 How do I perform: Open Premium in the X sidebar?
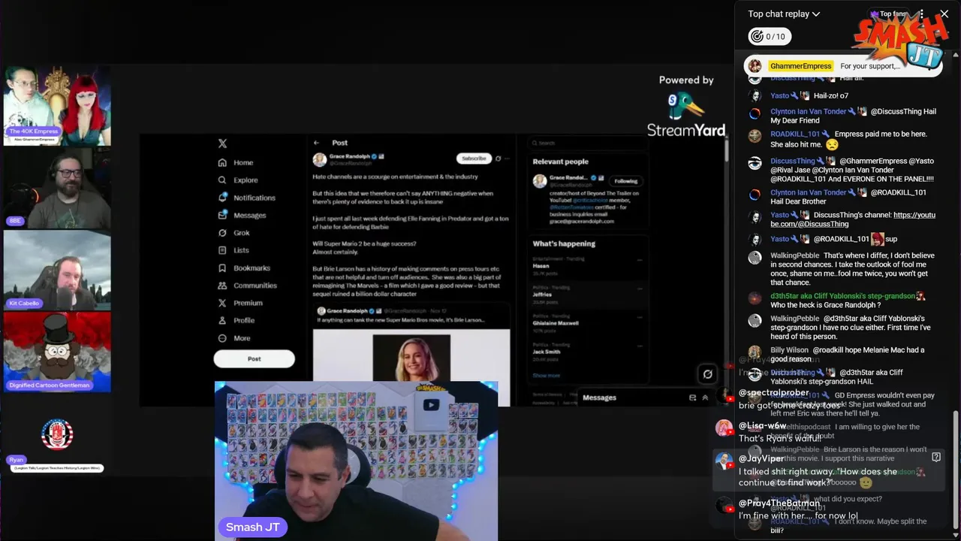[240, 303]
